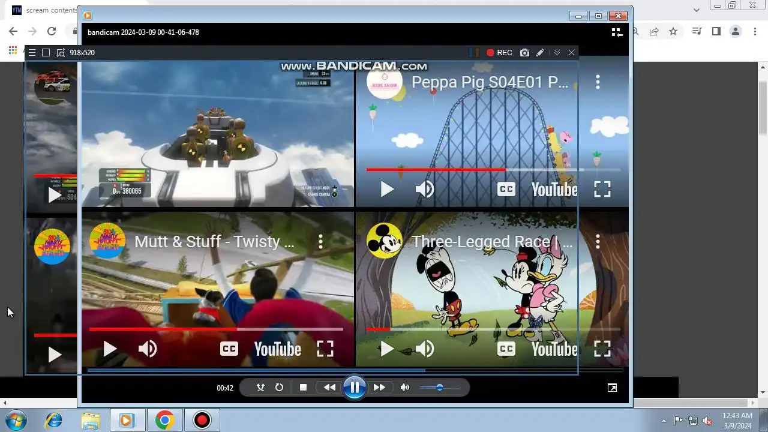This screenshot has height=432, width=768.
Task: Collapse the Bandicam bar with double chevron
Action: [557, 53]
